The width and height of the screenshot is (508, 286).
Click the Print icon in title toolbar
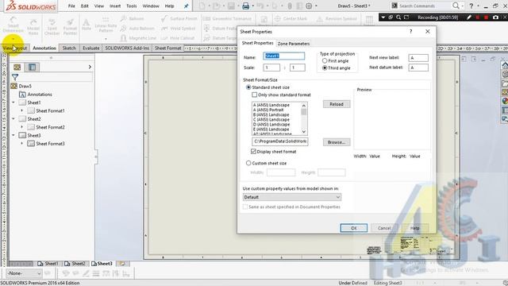(x=245, y=6)
